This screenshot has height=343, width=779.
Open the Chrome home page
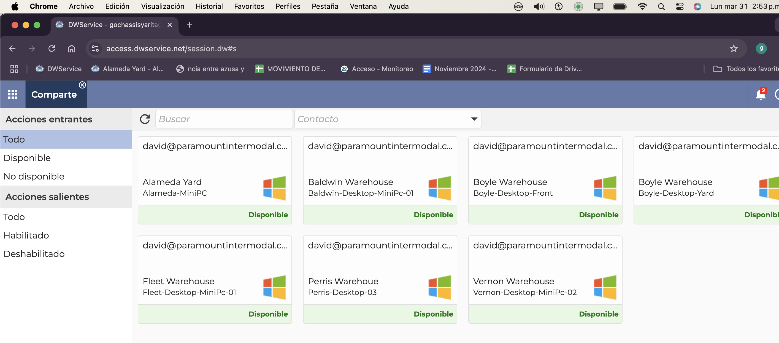[71, 49]
